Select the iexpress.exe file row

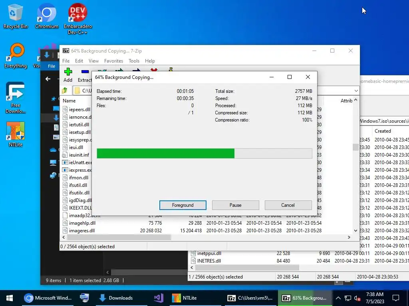pyautogui.click(x=77, y=170)
